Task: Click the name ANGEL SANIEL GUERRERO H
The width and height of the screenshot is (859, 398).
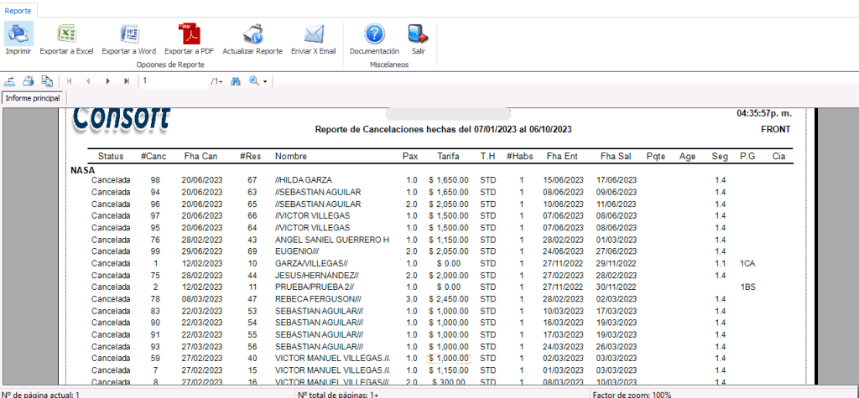Action: coord(332,240)
